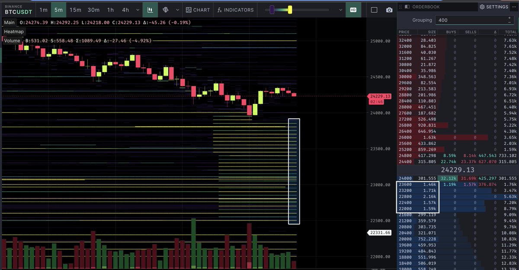Open the crosshair drawing tool icon
This screenshot has height=270, width=519.
click(x=165, y=10)
